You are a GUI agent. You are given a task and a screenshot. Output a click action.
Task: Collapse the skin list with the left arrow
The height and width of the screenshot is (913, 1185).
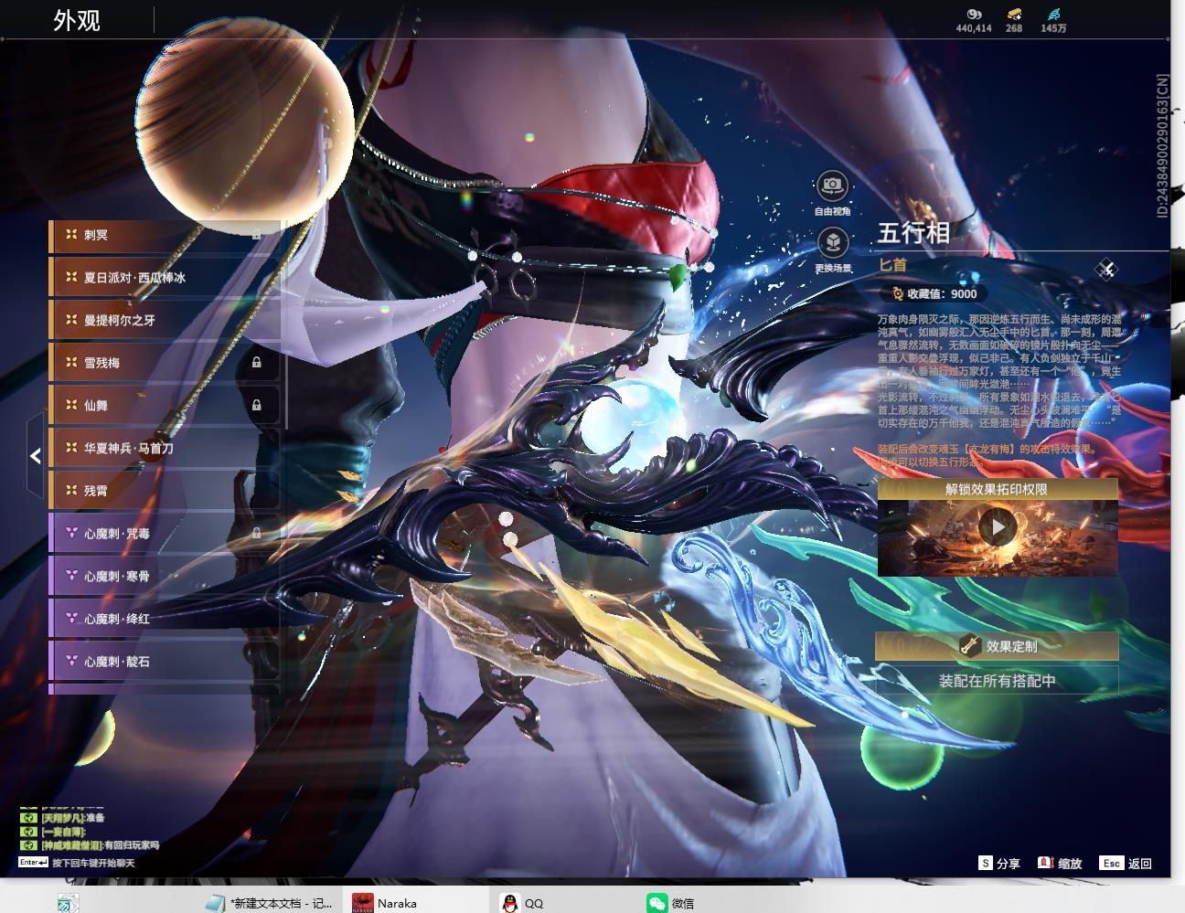tap(36, 455)
